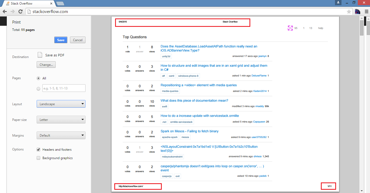This screenshot has width=370, height=193.
Task: Click the page range input field
Action: 64,88
